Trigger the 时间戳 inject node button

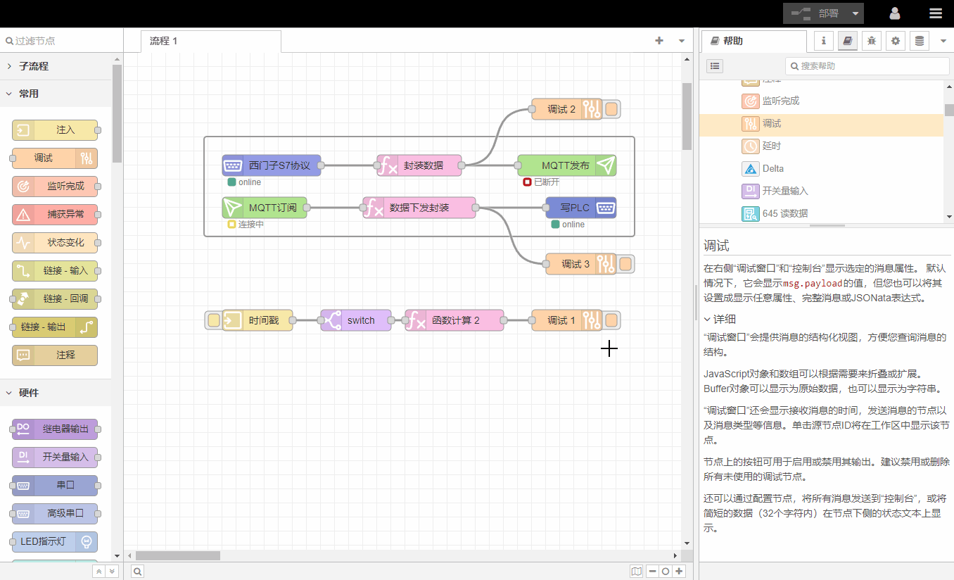[x=214, y=320]
